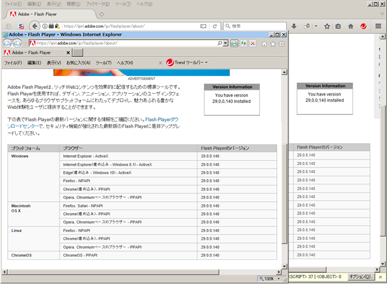Open zoom level 100% dropdown in IE
387x284 pixels.
tap(279, 279)
